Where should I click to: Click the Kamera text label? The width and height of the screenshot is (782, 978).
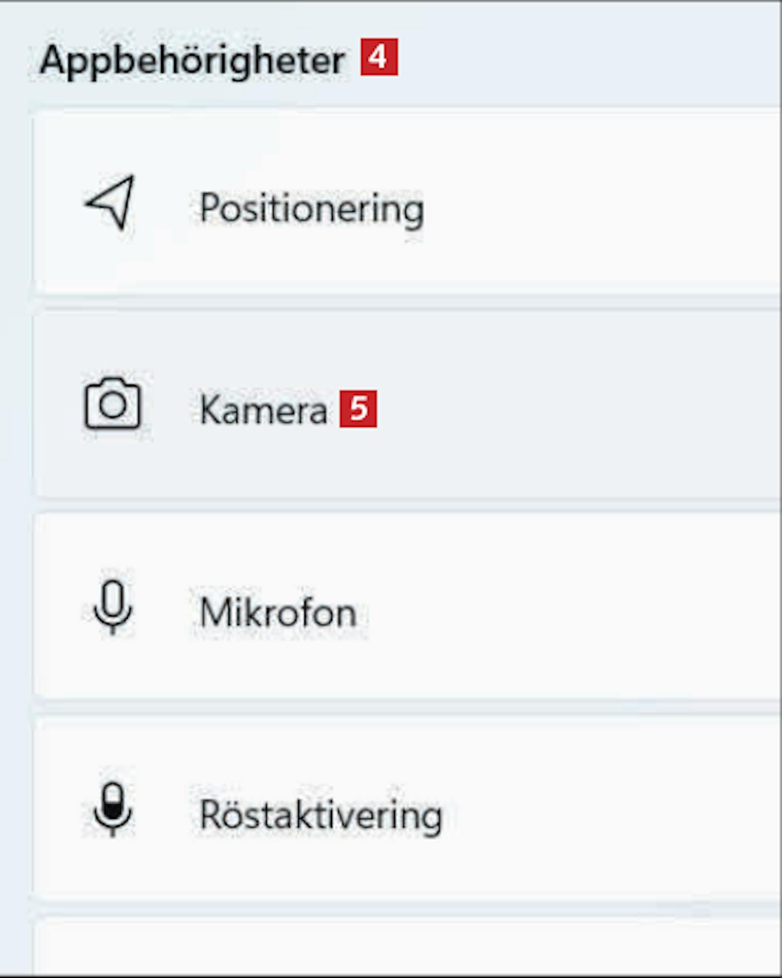coord(263,410)
